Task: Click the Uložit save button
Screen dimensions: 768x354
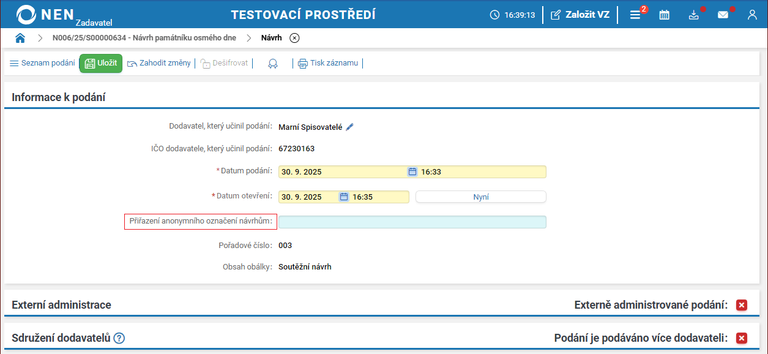Action: coord(101,63)
